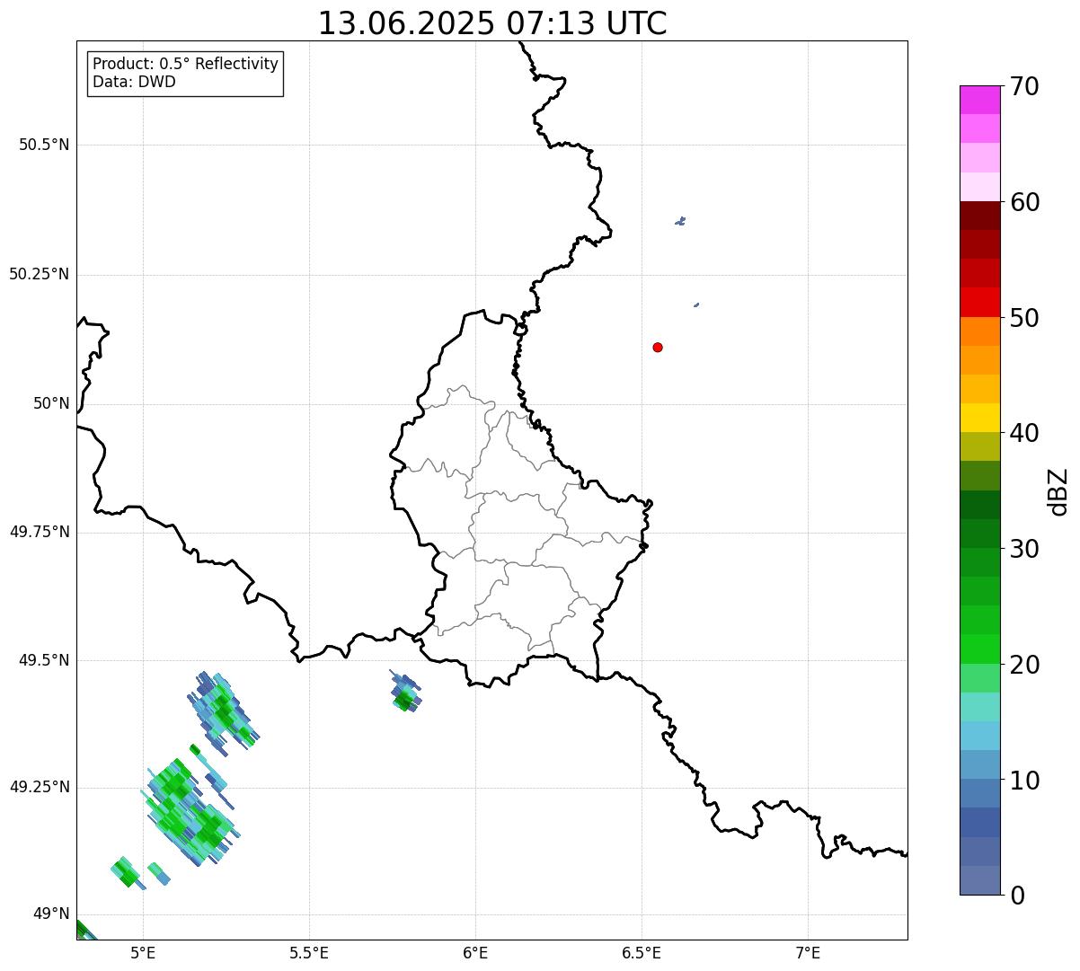Viewport: 1080px width, 971px height.
Task: Click the colorbar 60 tick label
Action: [x=1024, y=202]
